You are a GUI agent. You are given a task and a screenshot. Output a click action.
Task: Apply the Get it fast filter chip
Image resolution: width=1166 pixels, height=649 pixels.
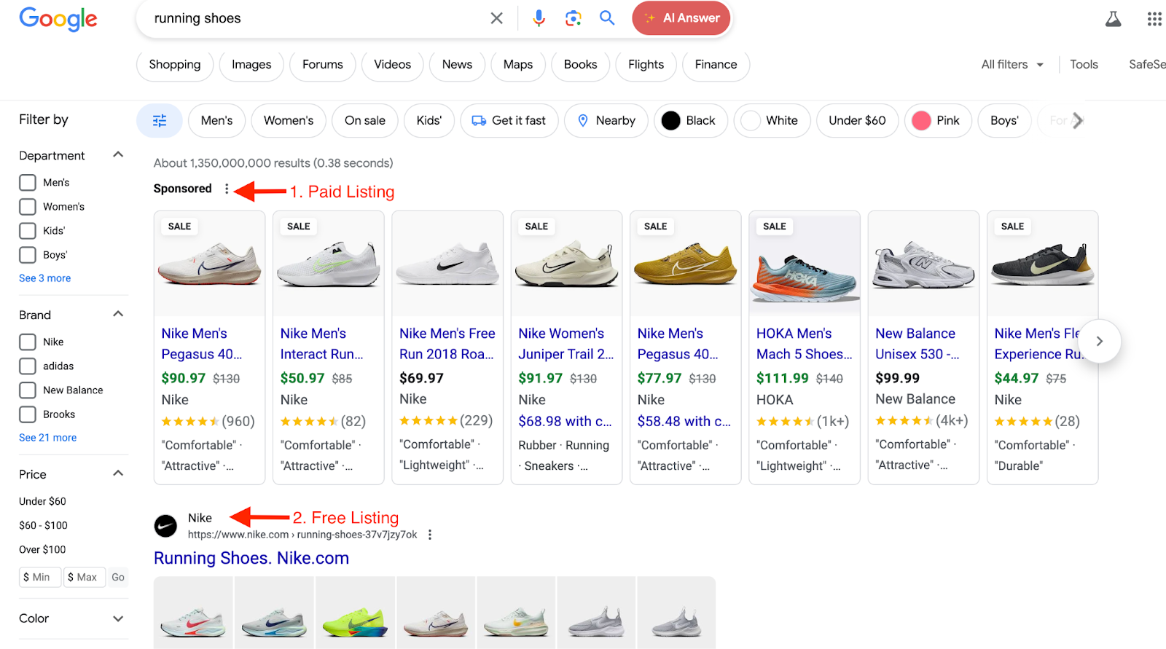click(509, 120)
